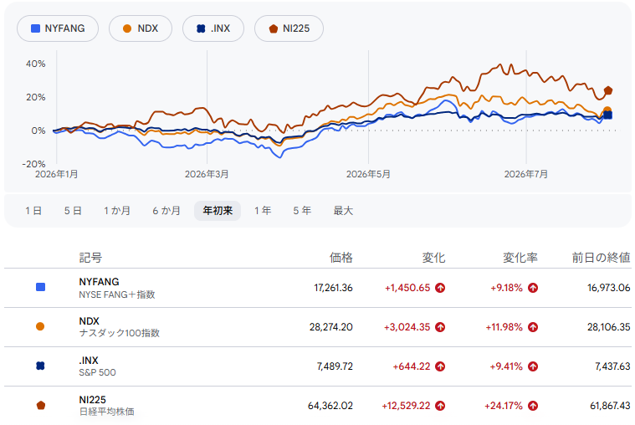The width and height of the screenshot is (635, 425).
Task: Click the 記号 column header
Action: pos(90,258)
